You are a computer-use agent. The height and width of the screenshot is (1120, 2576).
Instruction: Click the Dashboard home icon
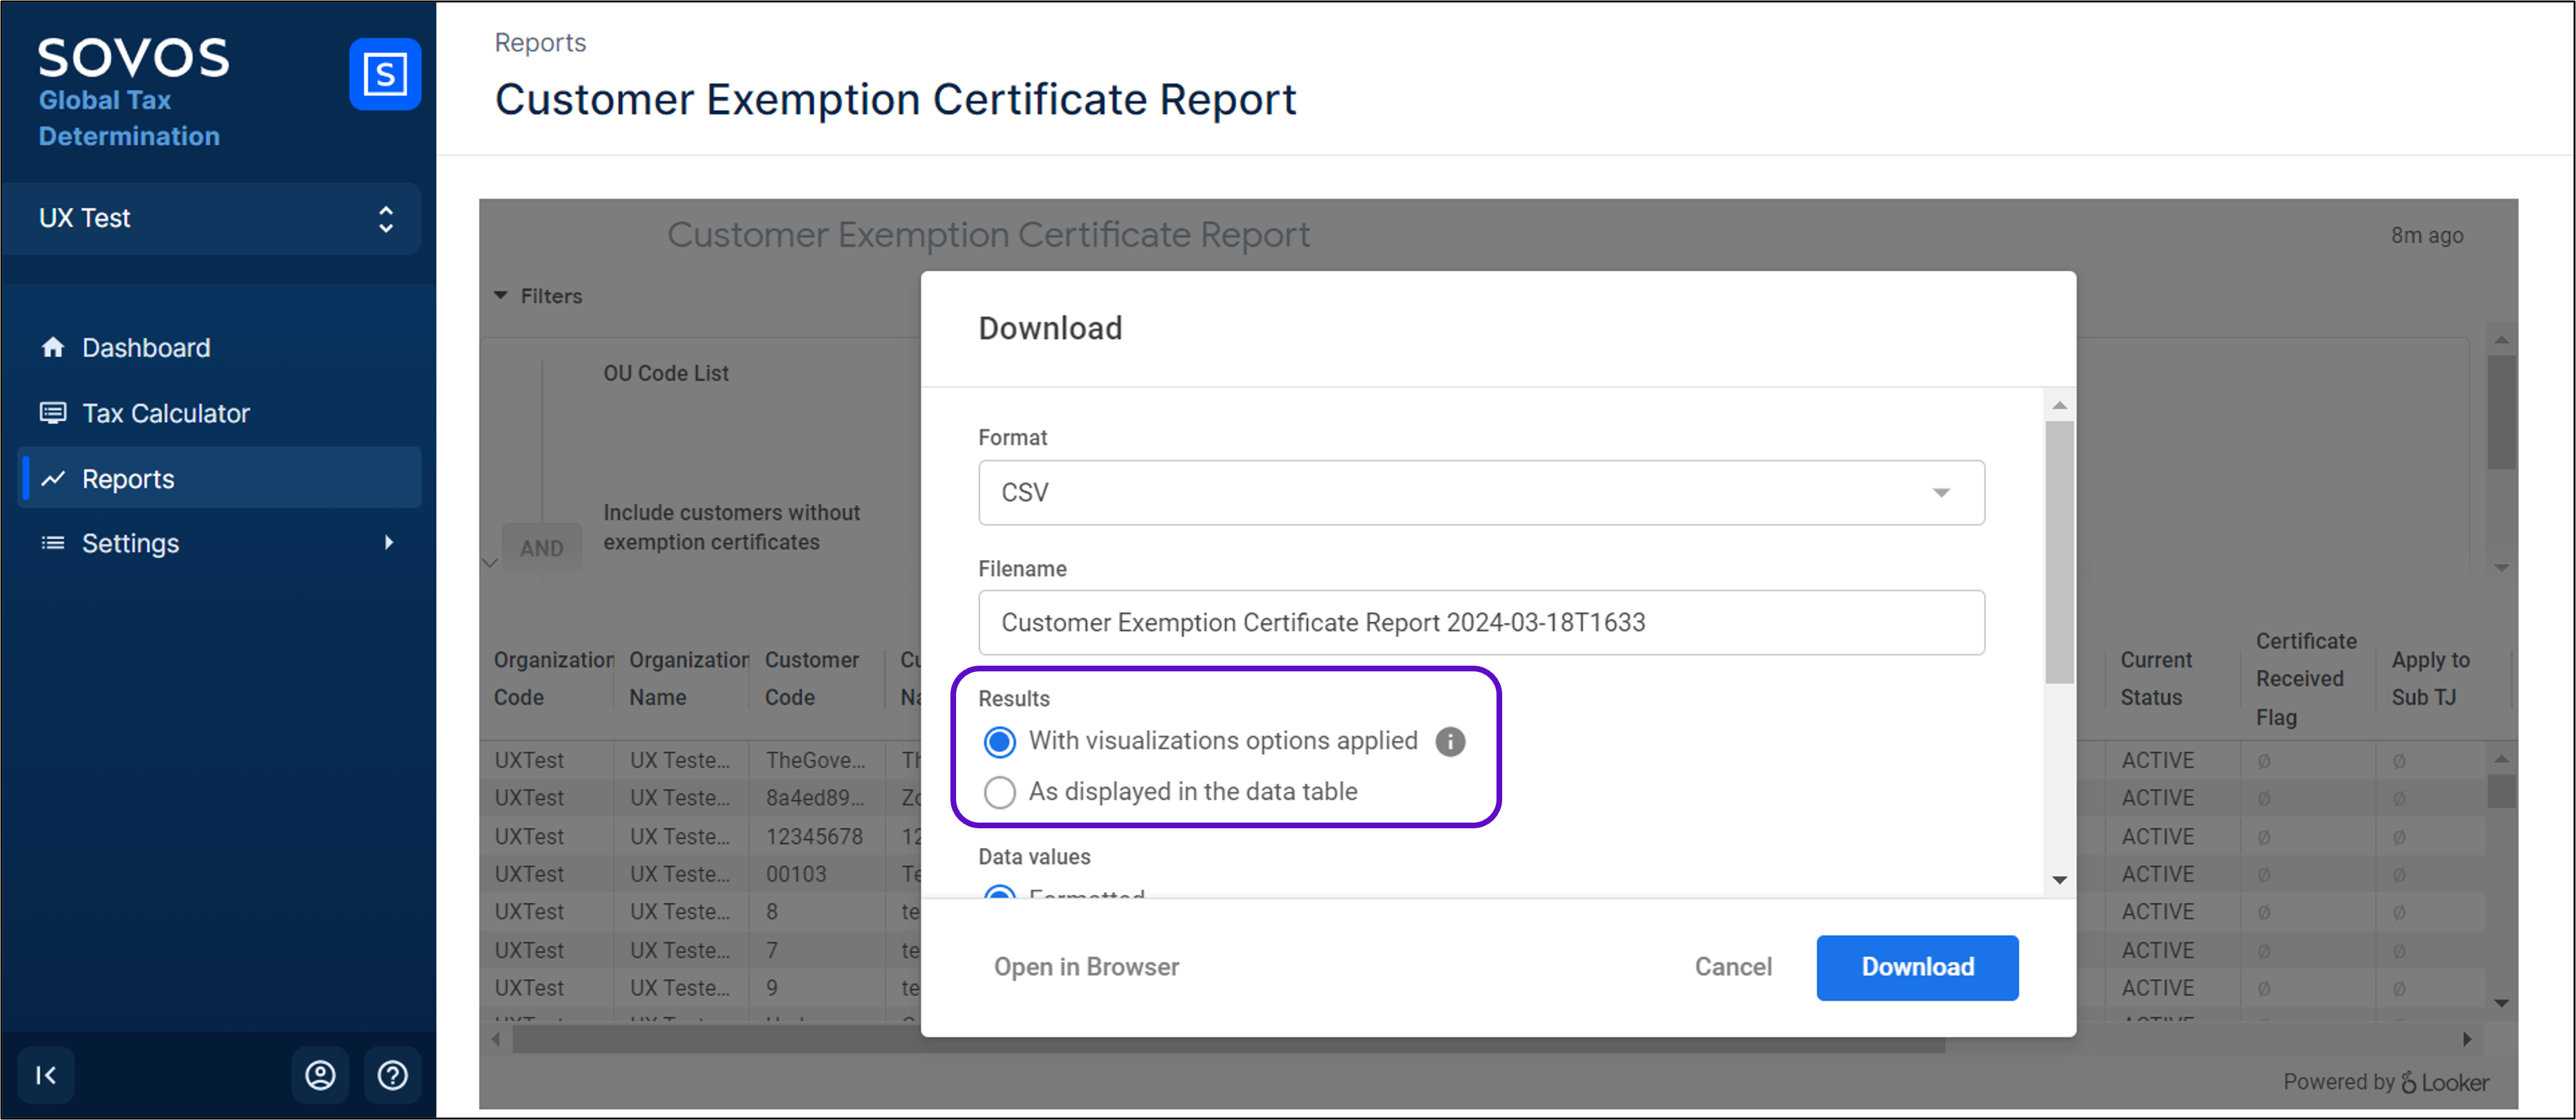(53, 347)
